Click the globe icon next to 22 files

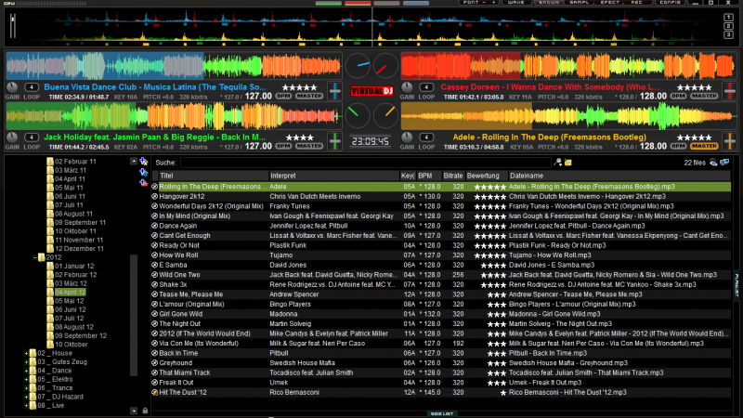713,163
